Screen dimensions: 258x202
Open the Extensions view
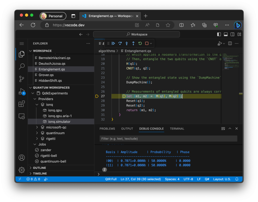click(x=22, y=104)
